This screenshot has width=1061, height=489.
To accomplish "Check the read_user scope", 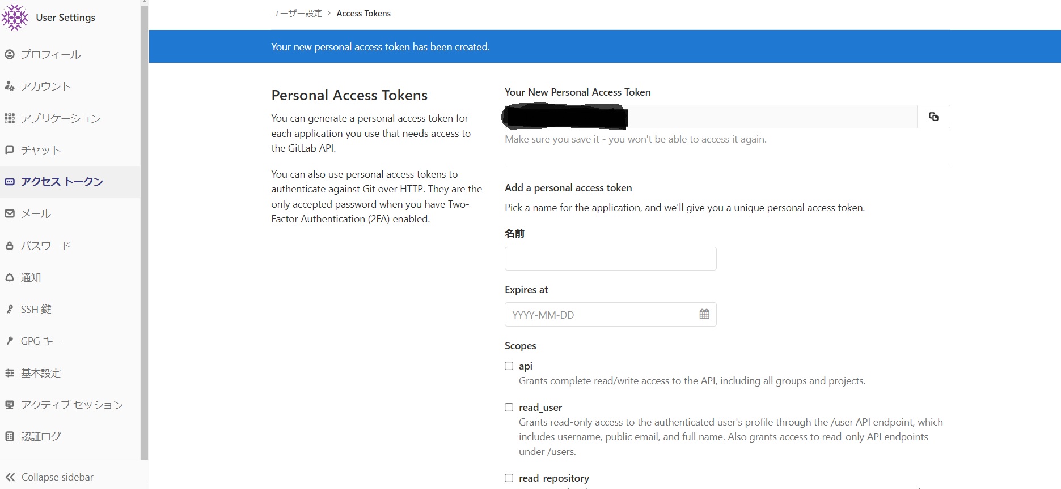I will coord(509,407).
